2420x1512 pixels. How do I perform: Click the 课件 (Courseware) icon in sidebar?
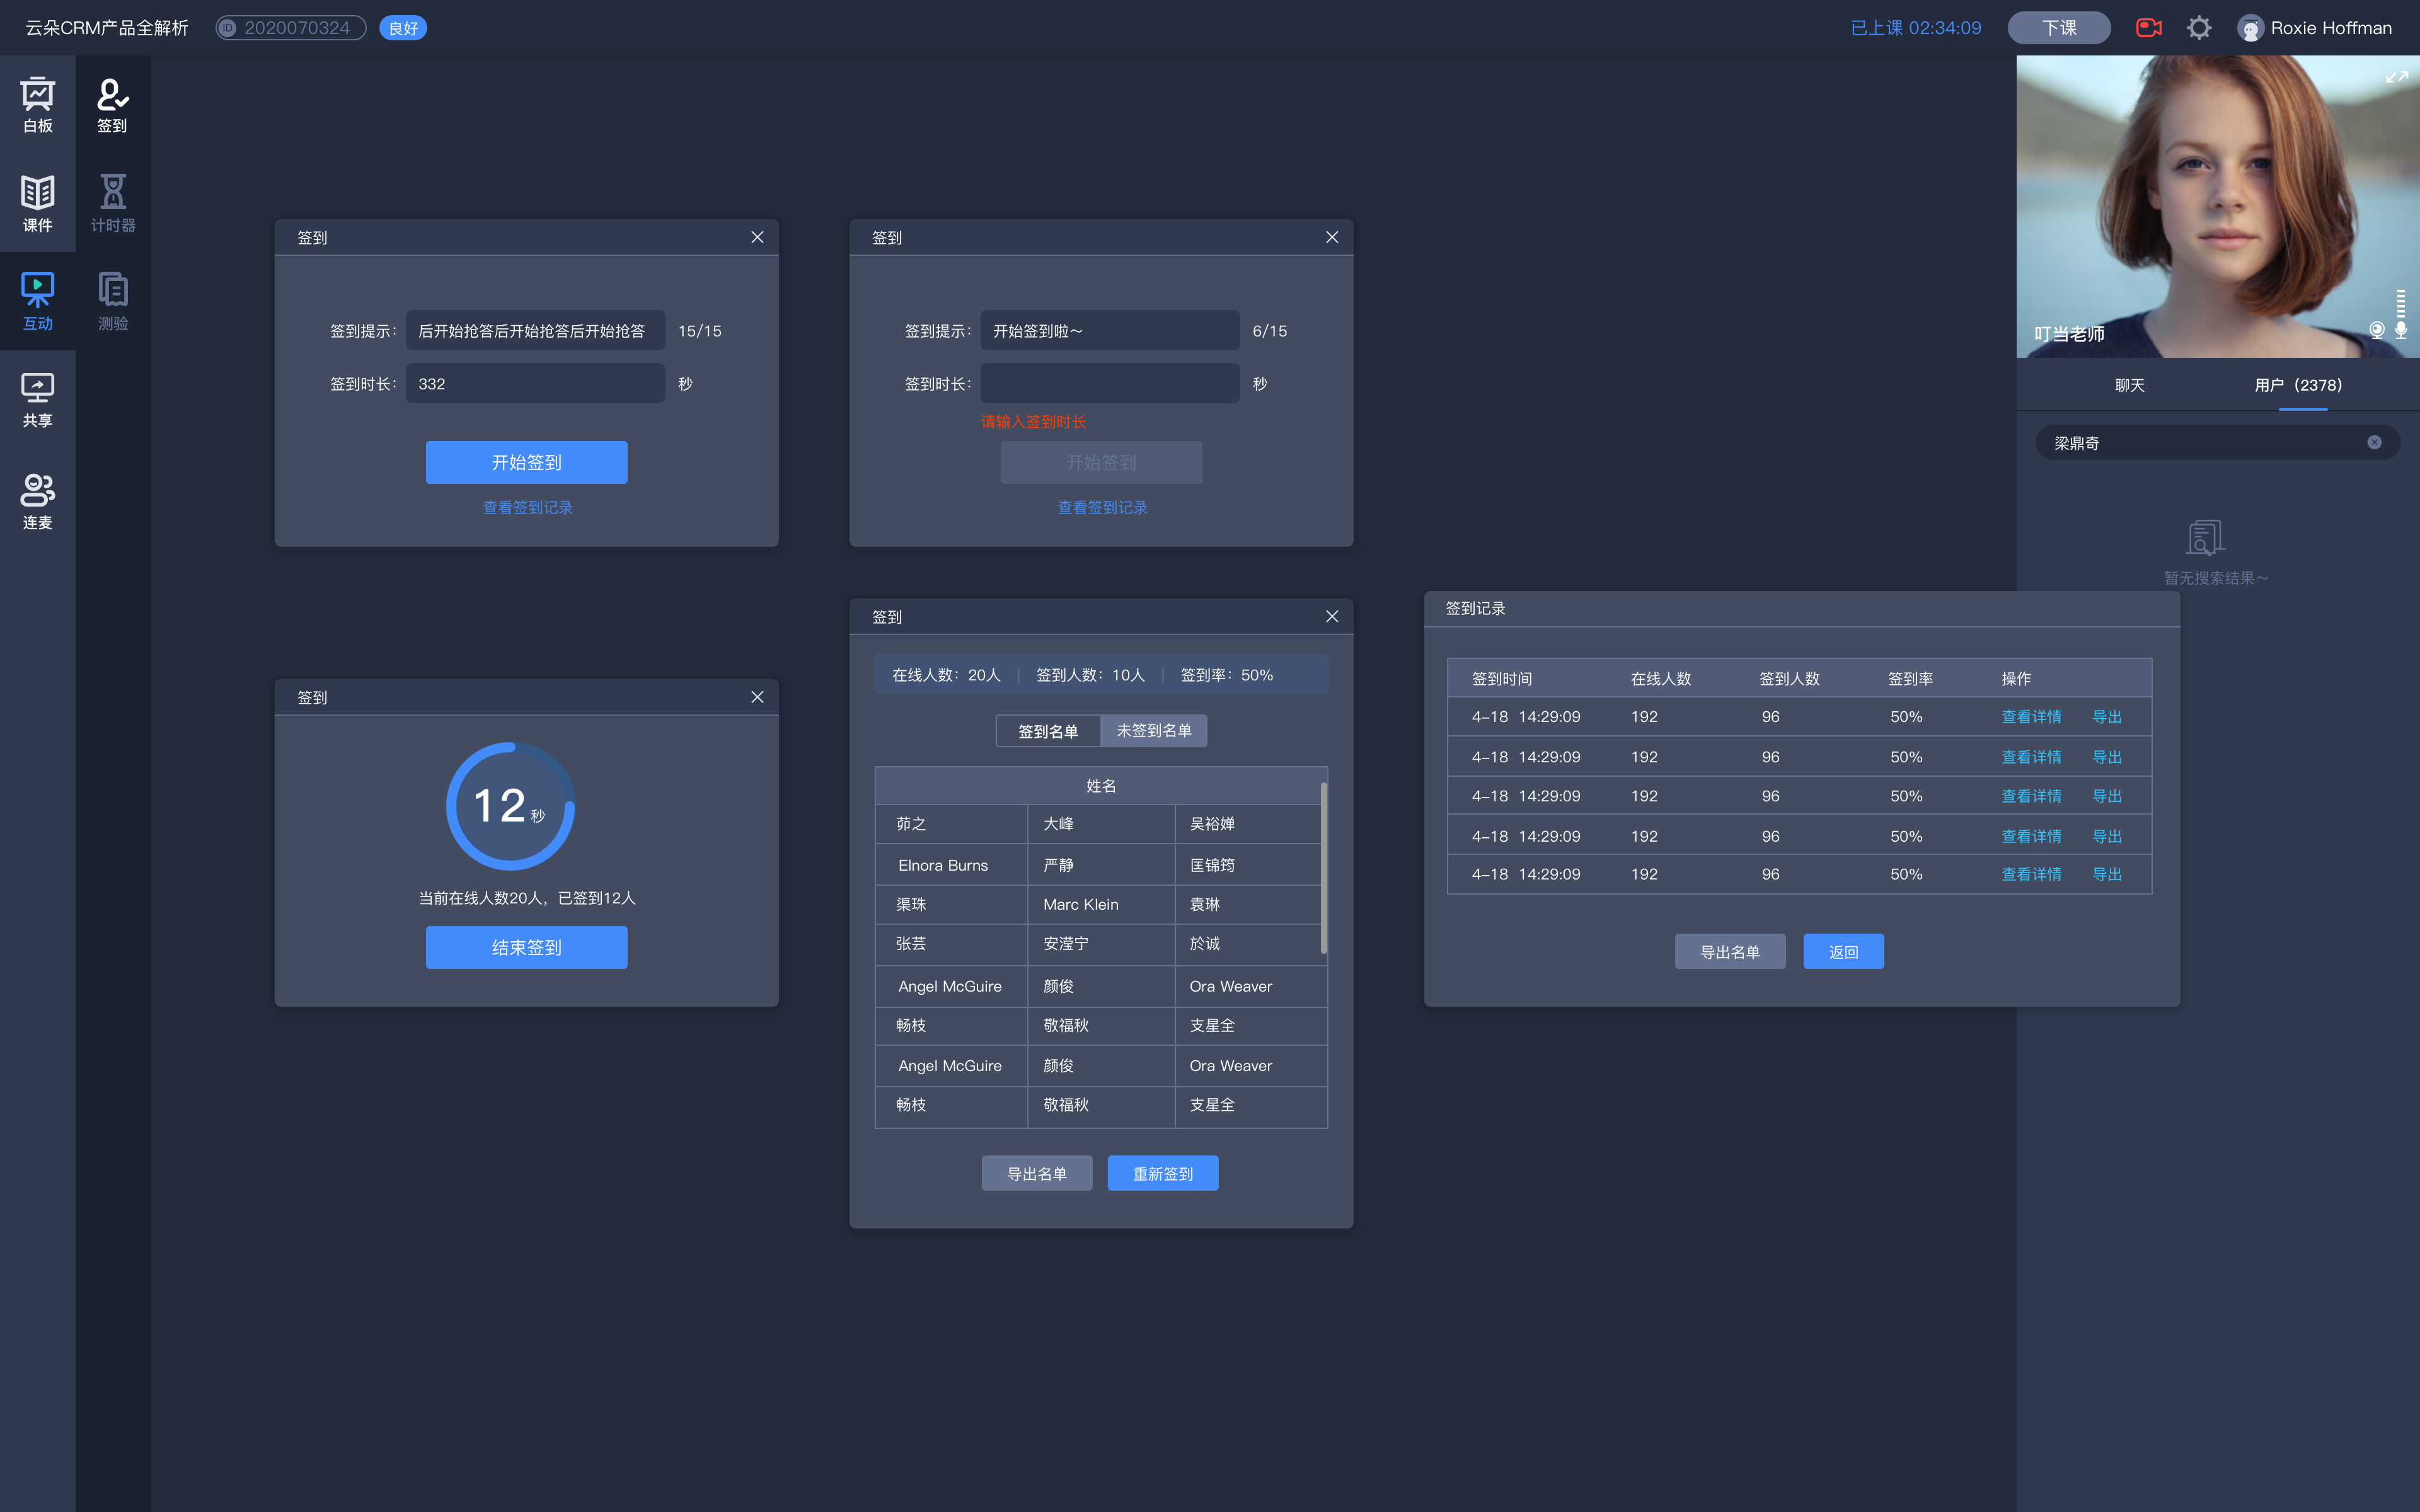pos(38,200)
